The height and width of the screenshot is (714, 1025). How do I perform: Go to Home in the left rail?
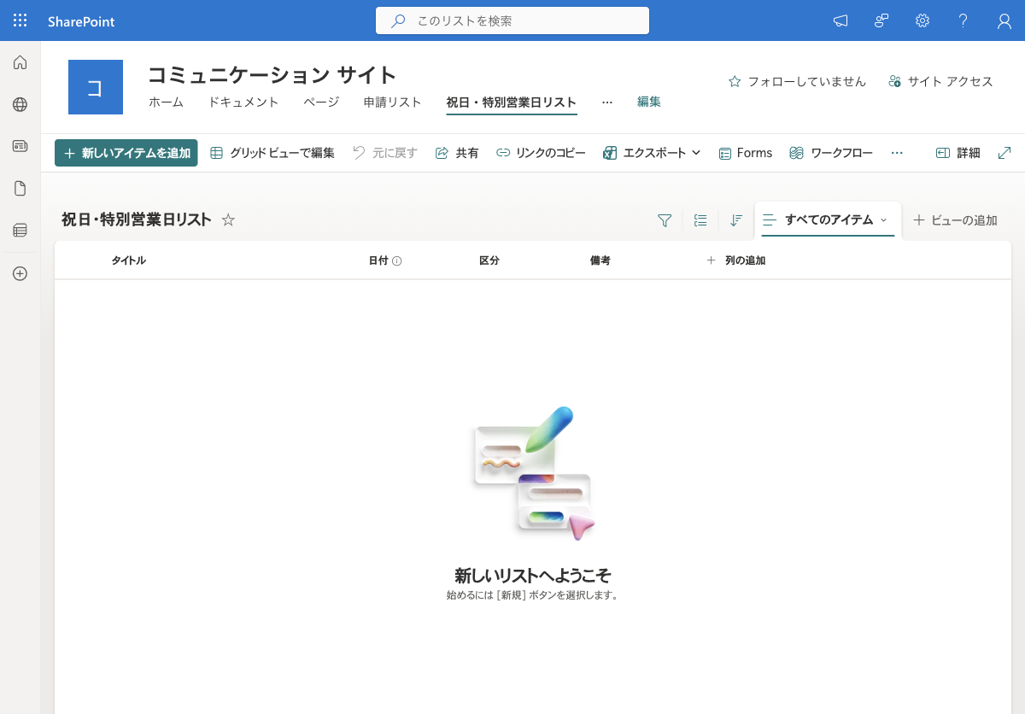(20, 62)
